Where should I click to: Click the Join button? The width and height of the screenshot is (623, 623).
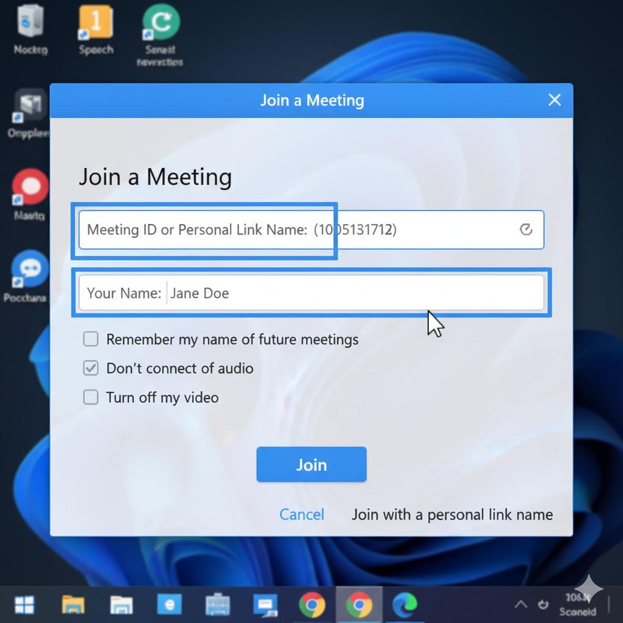click(x=311, y=464)
